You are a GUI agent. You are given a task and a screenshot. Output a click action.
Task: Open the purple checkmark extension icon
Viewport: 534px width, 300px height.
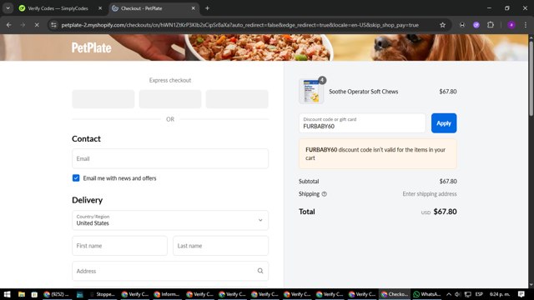[x=476, y=25]
